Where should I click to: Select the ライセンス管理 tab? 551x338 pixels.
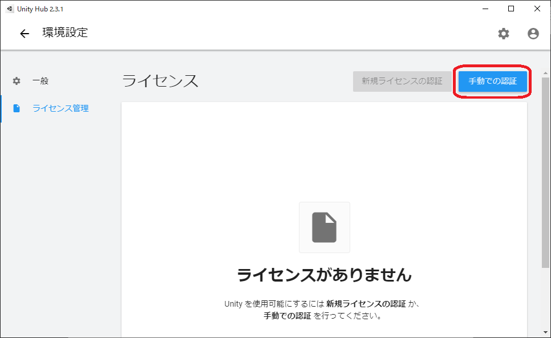(x=60, y=108)
